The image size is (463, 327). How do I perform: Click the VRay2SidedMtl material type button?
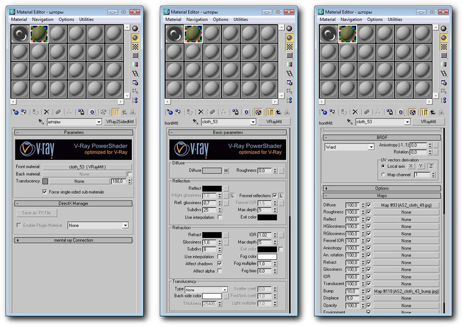tap(120, 122)
